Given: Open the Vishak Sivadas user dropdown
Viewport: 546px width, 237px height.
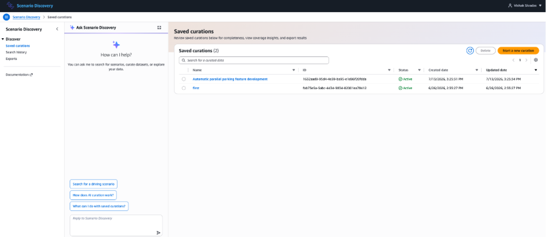Looking at the screenshot, I should tap(525, 5).
